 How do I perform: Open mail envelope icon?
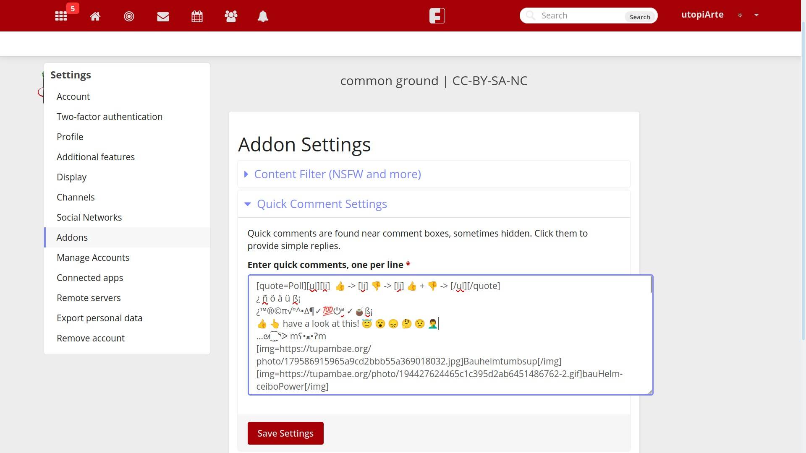click(163, 16)
